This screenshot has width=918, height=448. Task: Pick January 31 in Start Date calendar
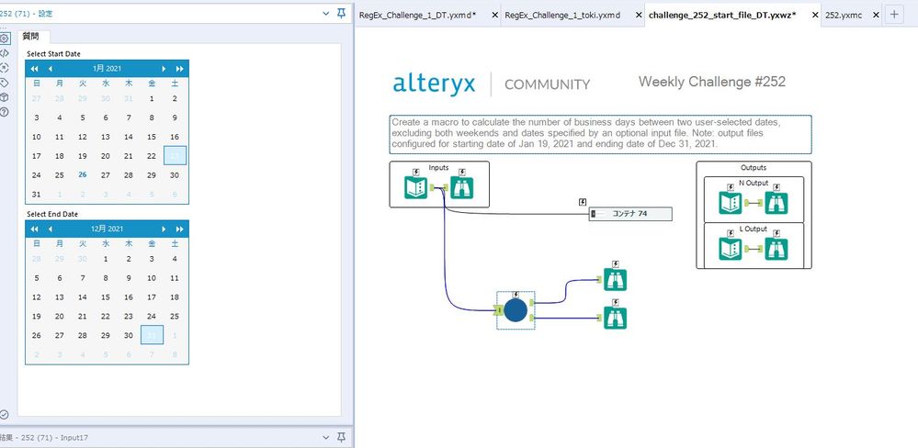[x=37, y=195]
